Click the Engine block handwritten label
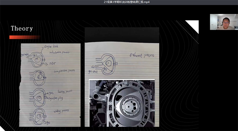Image resolution: width=238 pixels, height=131 pixels. [x=51, y=46]
